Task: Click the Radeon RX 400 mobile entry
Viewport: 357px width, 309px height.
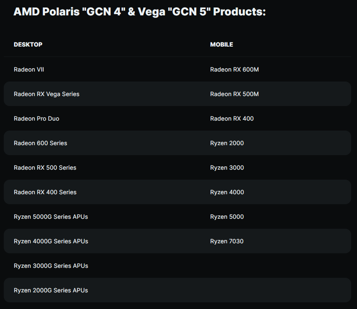Action: (232, 119)
